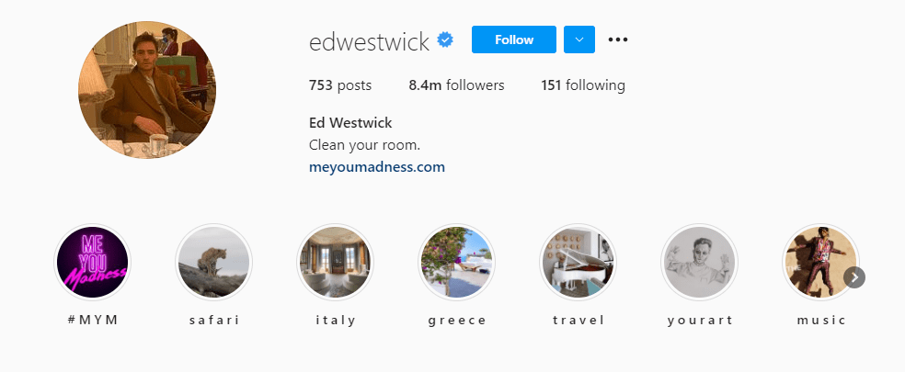
Task: Open the yourart sketch highlight
Action: (700, 262)
